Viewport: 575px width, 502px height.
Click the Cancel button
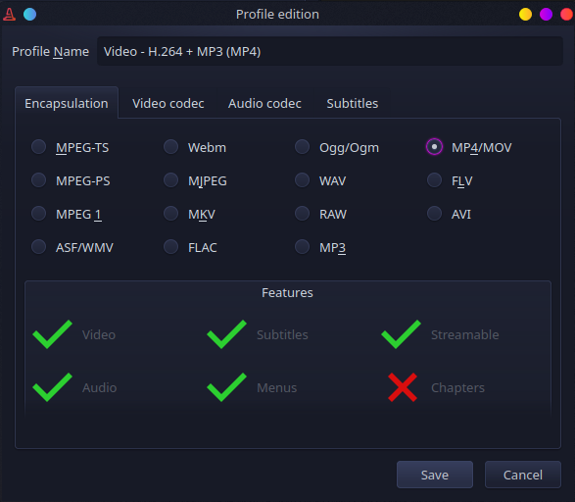pyautogui.click(x=522, y=475)
